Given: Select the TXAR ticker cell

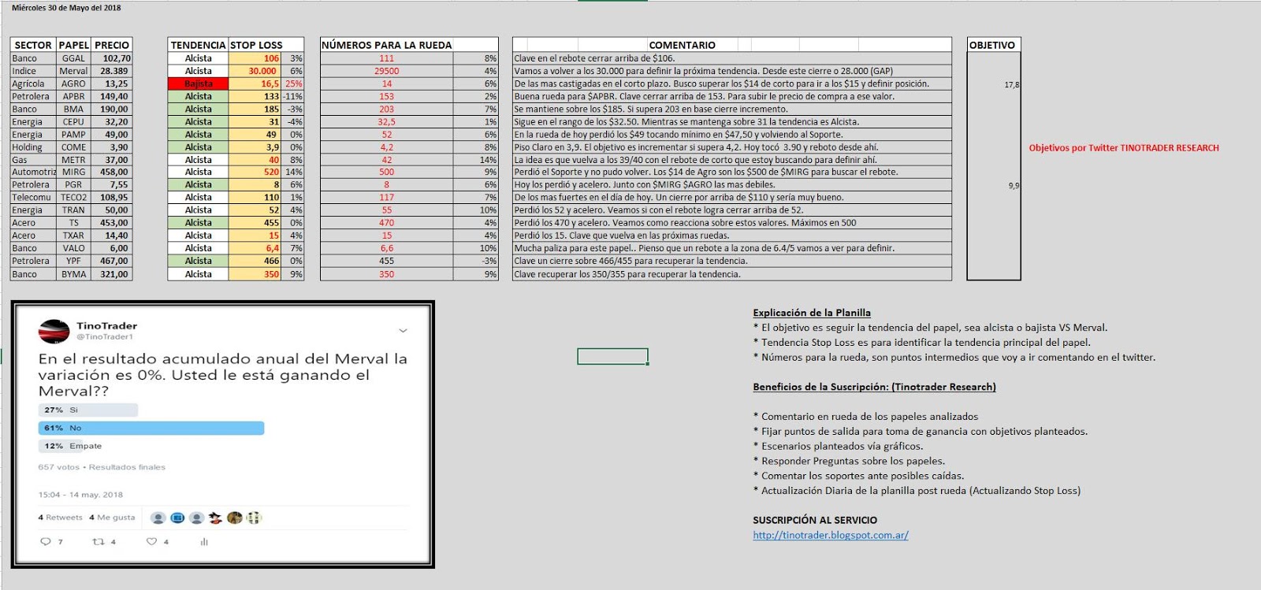Looking at the screenshot, I should pyautogui.click(x=73, y=235).
